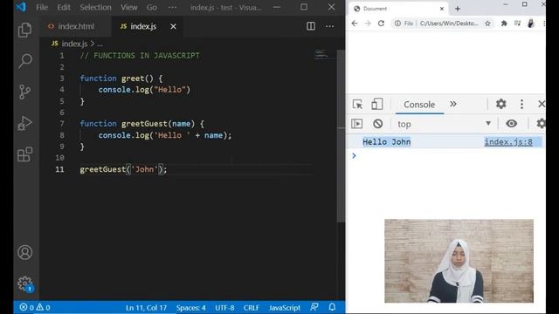
Task: Close the Document browser tab
Action: point(442,9)
